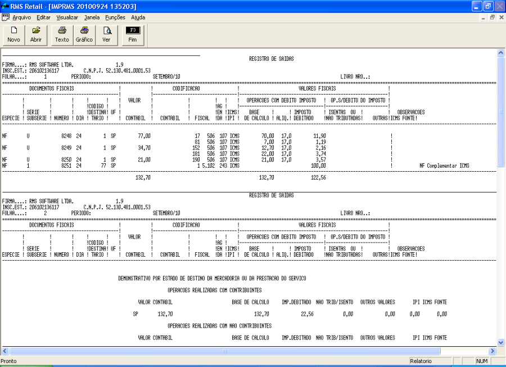The image size is (506, 367).
Task: Click the F3 Fim toolbar button
Action: click(133, 35)
